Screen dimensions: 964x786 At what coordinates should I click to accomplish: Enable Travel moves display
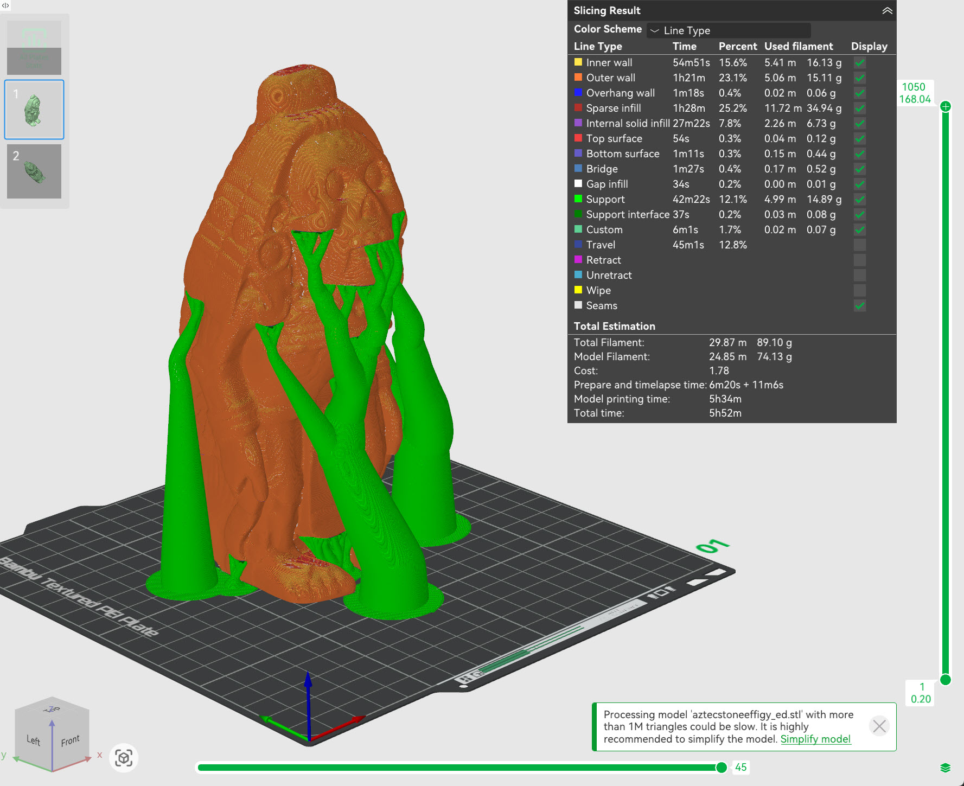point(859,245)
